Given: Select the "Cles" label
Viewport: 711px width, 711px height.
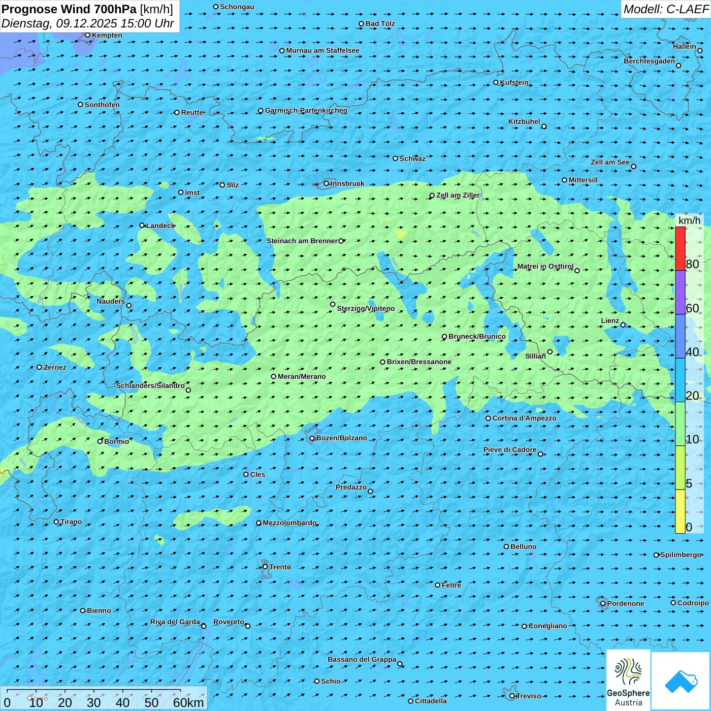Looking at the screenshot, I should click(258, 474).
